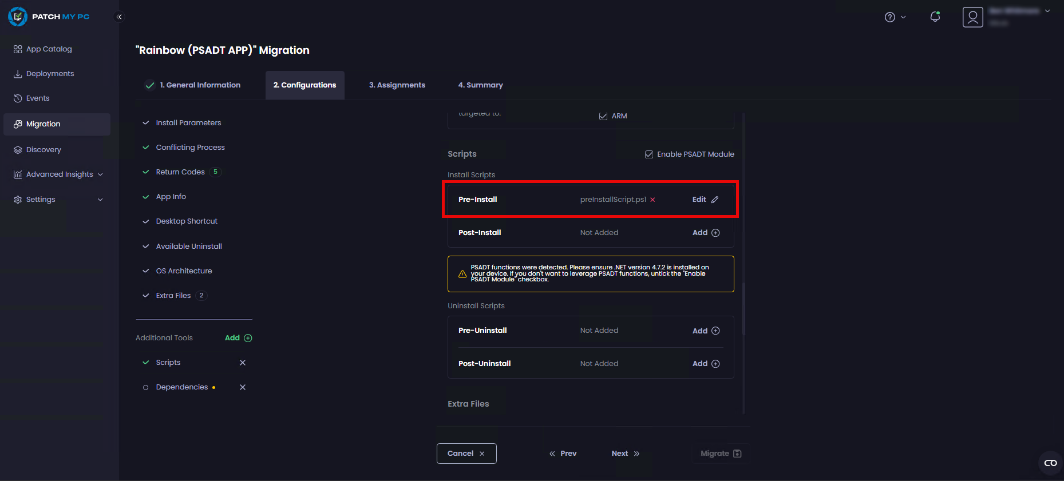Collapse the left sidebar with chevron icon
This screenshot has width=1064, height=481.
(119, 17)
